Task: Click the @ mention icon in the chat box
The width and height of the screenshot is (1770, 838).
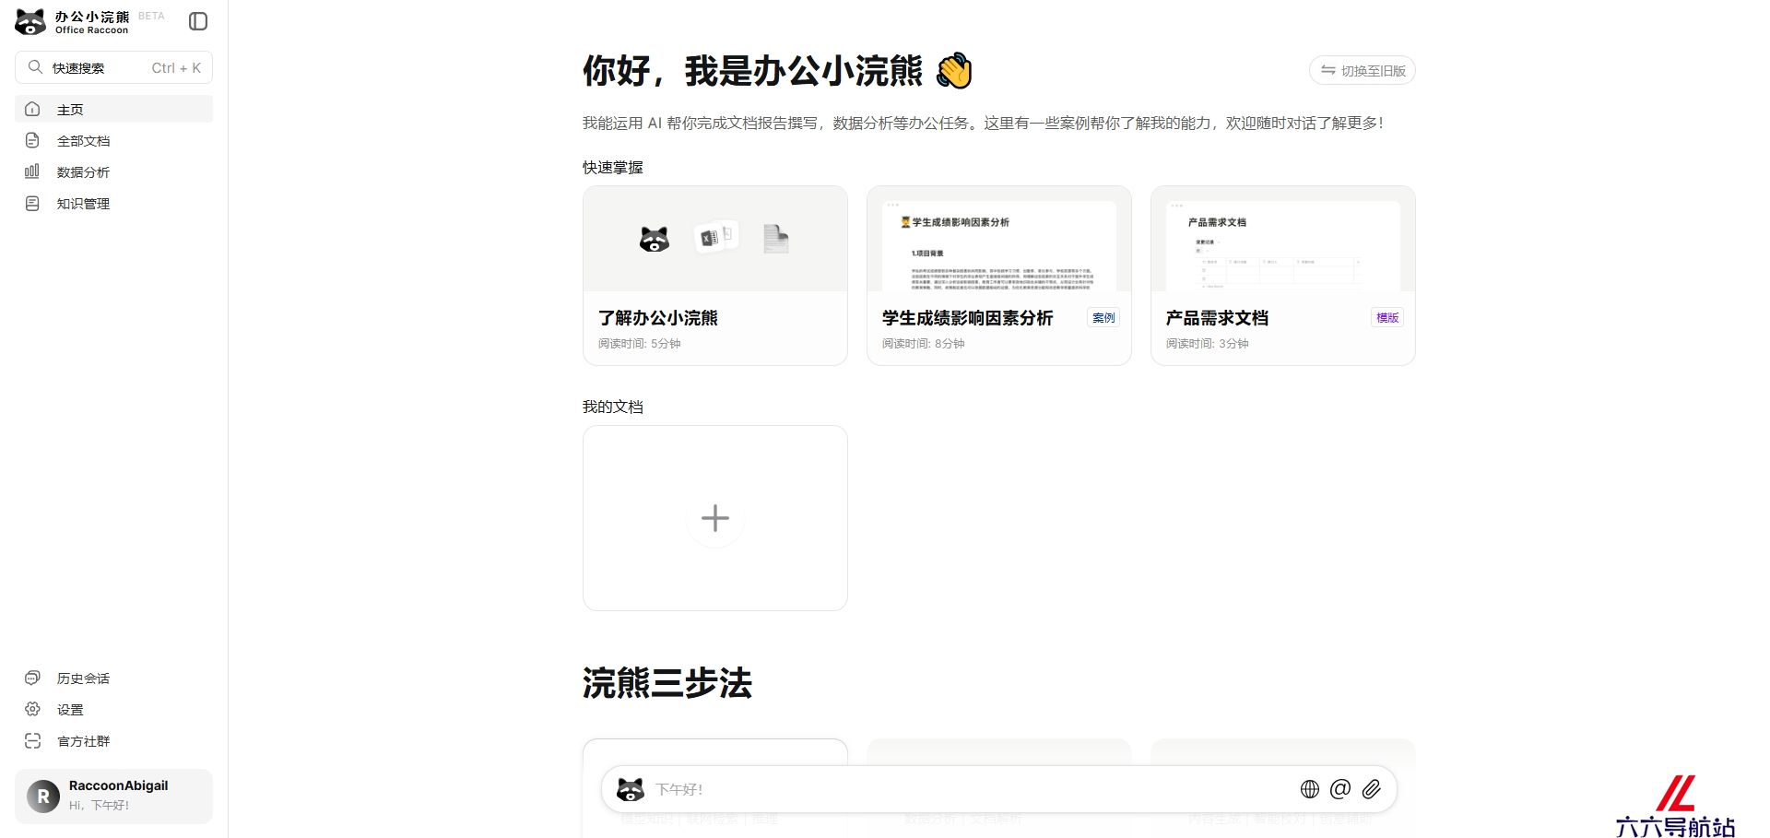Action: pyautogui.click(x=1340, y=789)
